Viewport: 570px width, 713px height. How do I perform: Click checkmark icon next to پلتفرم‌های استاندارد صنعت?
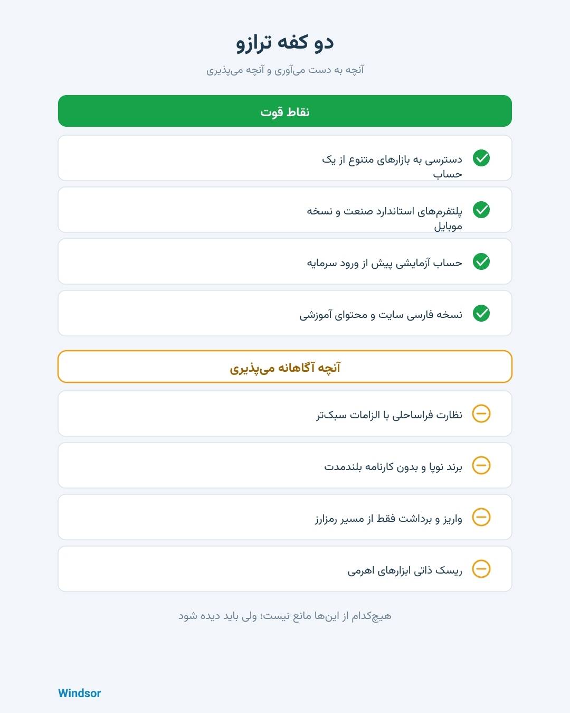[x=481, y=210]
